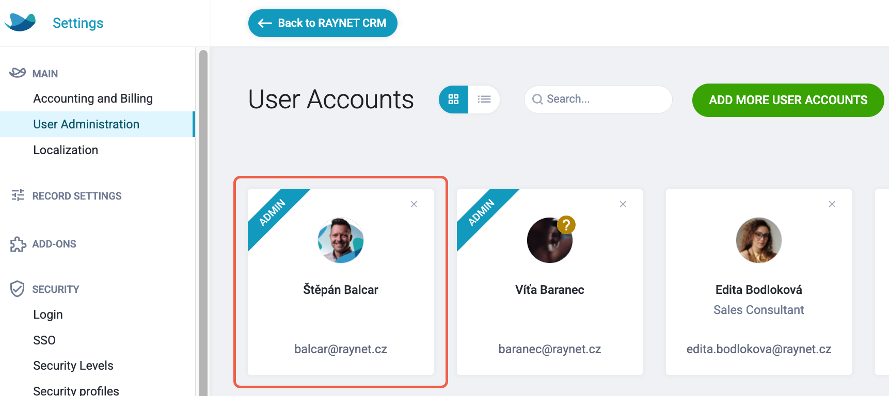Image resolution: width=889 pixels, height=396 pixels.
Task: Add more user accounts
Action: pyautogui.click(x=788, y=100)
